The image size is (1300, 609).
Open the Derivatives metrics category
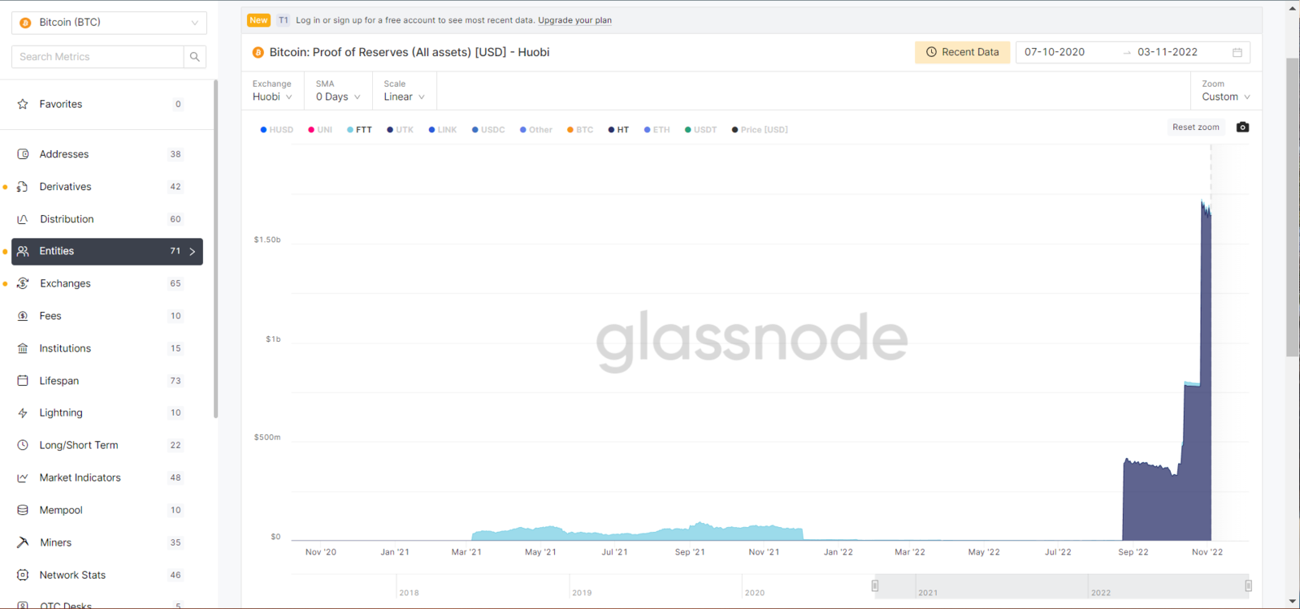tap(66, 187)
